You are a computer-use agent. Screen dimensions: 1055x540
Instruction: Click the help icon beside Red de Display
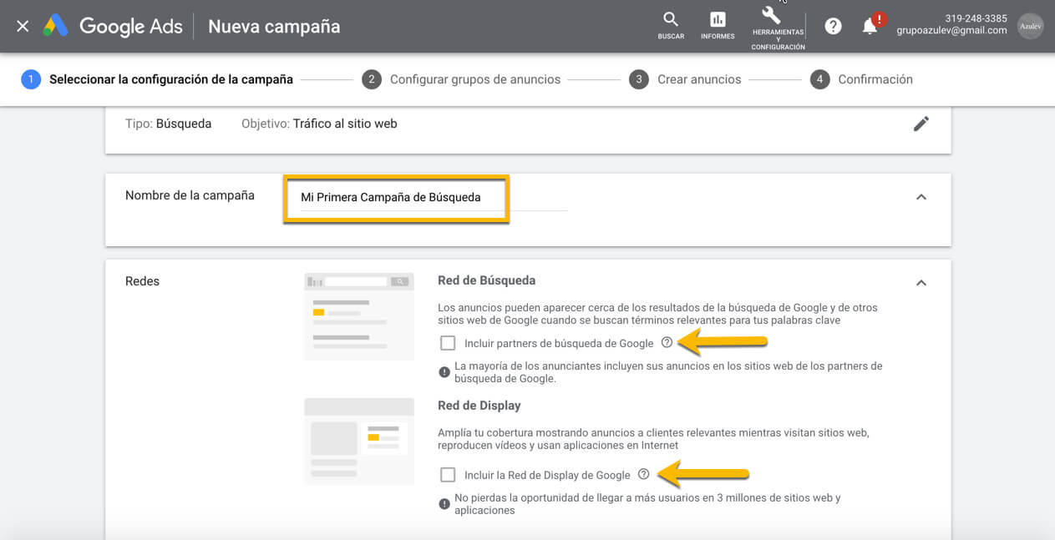pos(643,473)
